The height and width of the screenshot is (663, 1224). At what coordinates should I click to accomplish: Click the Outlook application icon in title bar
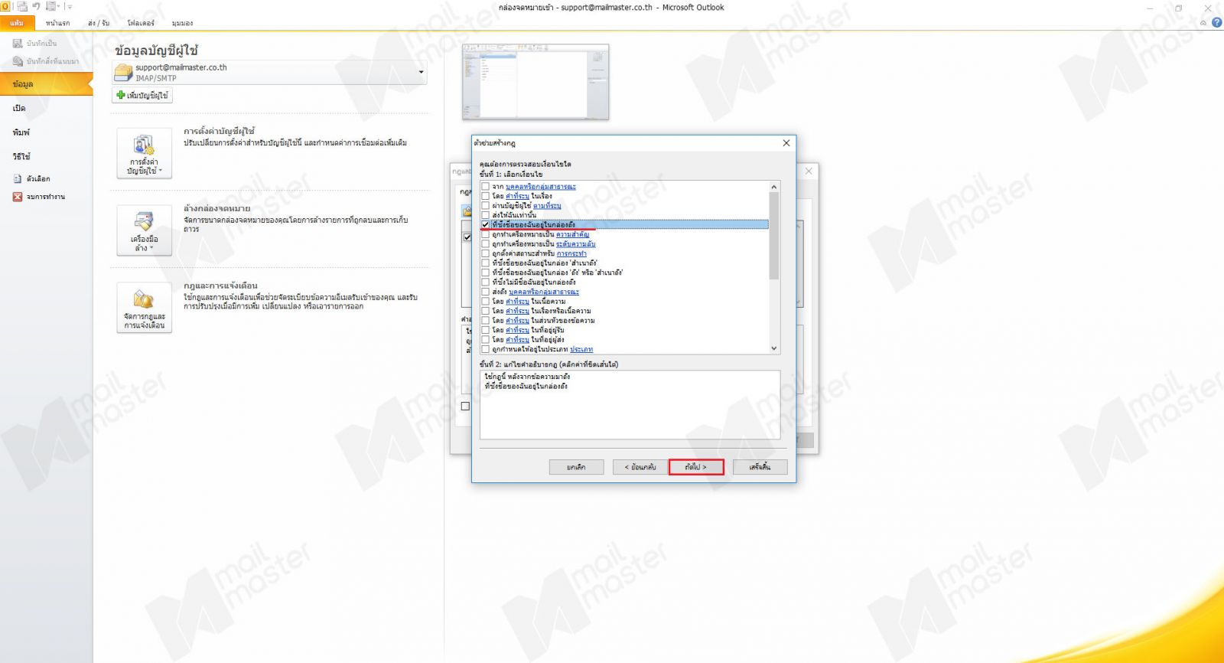tap(5, 6)
